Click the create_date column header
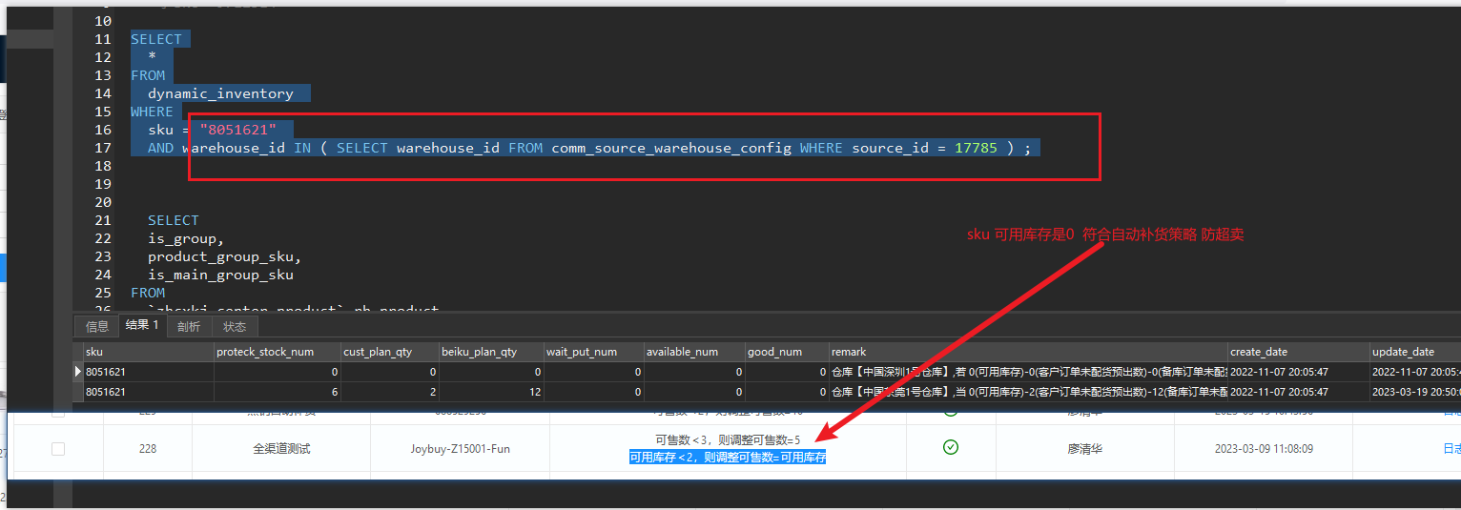The height and width of the screenshot is (510, 1461). coord(1299,352)
